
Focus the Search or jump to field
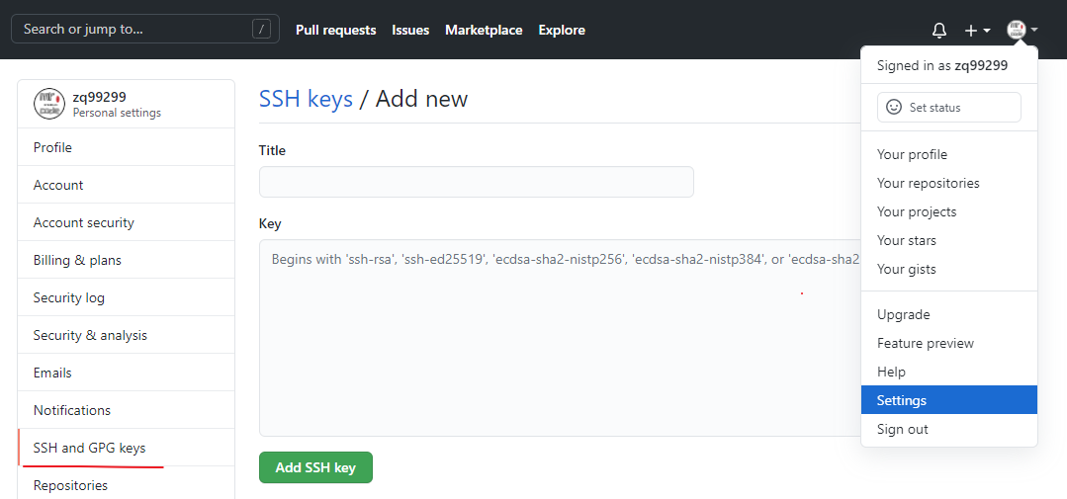[x=145, y=30]
